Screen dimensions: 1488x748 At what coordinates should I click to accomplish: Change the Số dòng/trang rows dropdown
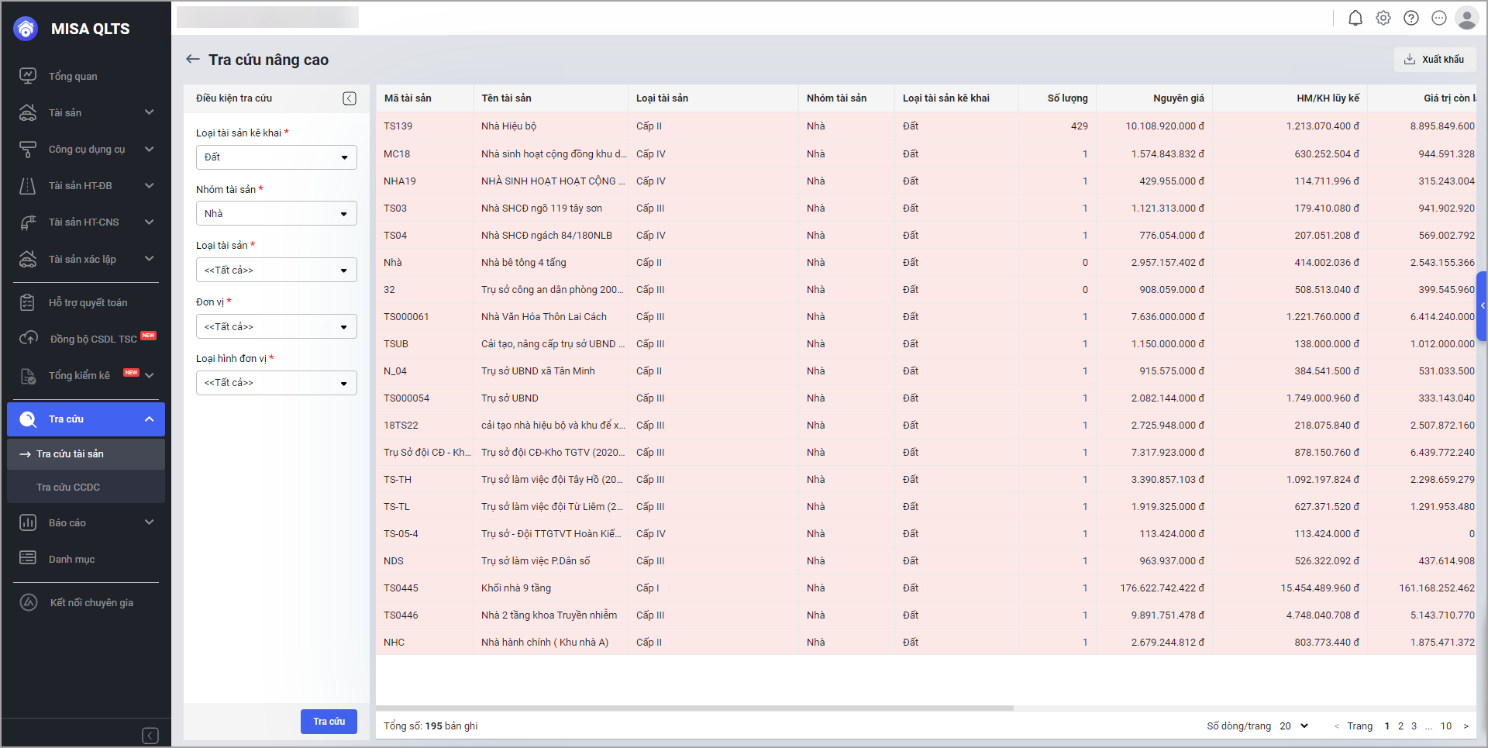point(1294,726)
